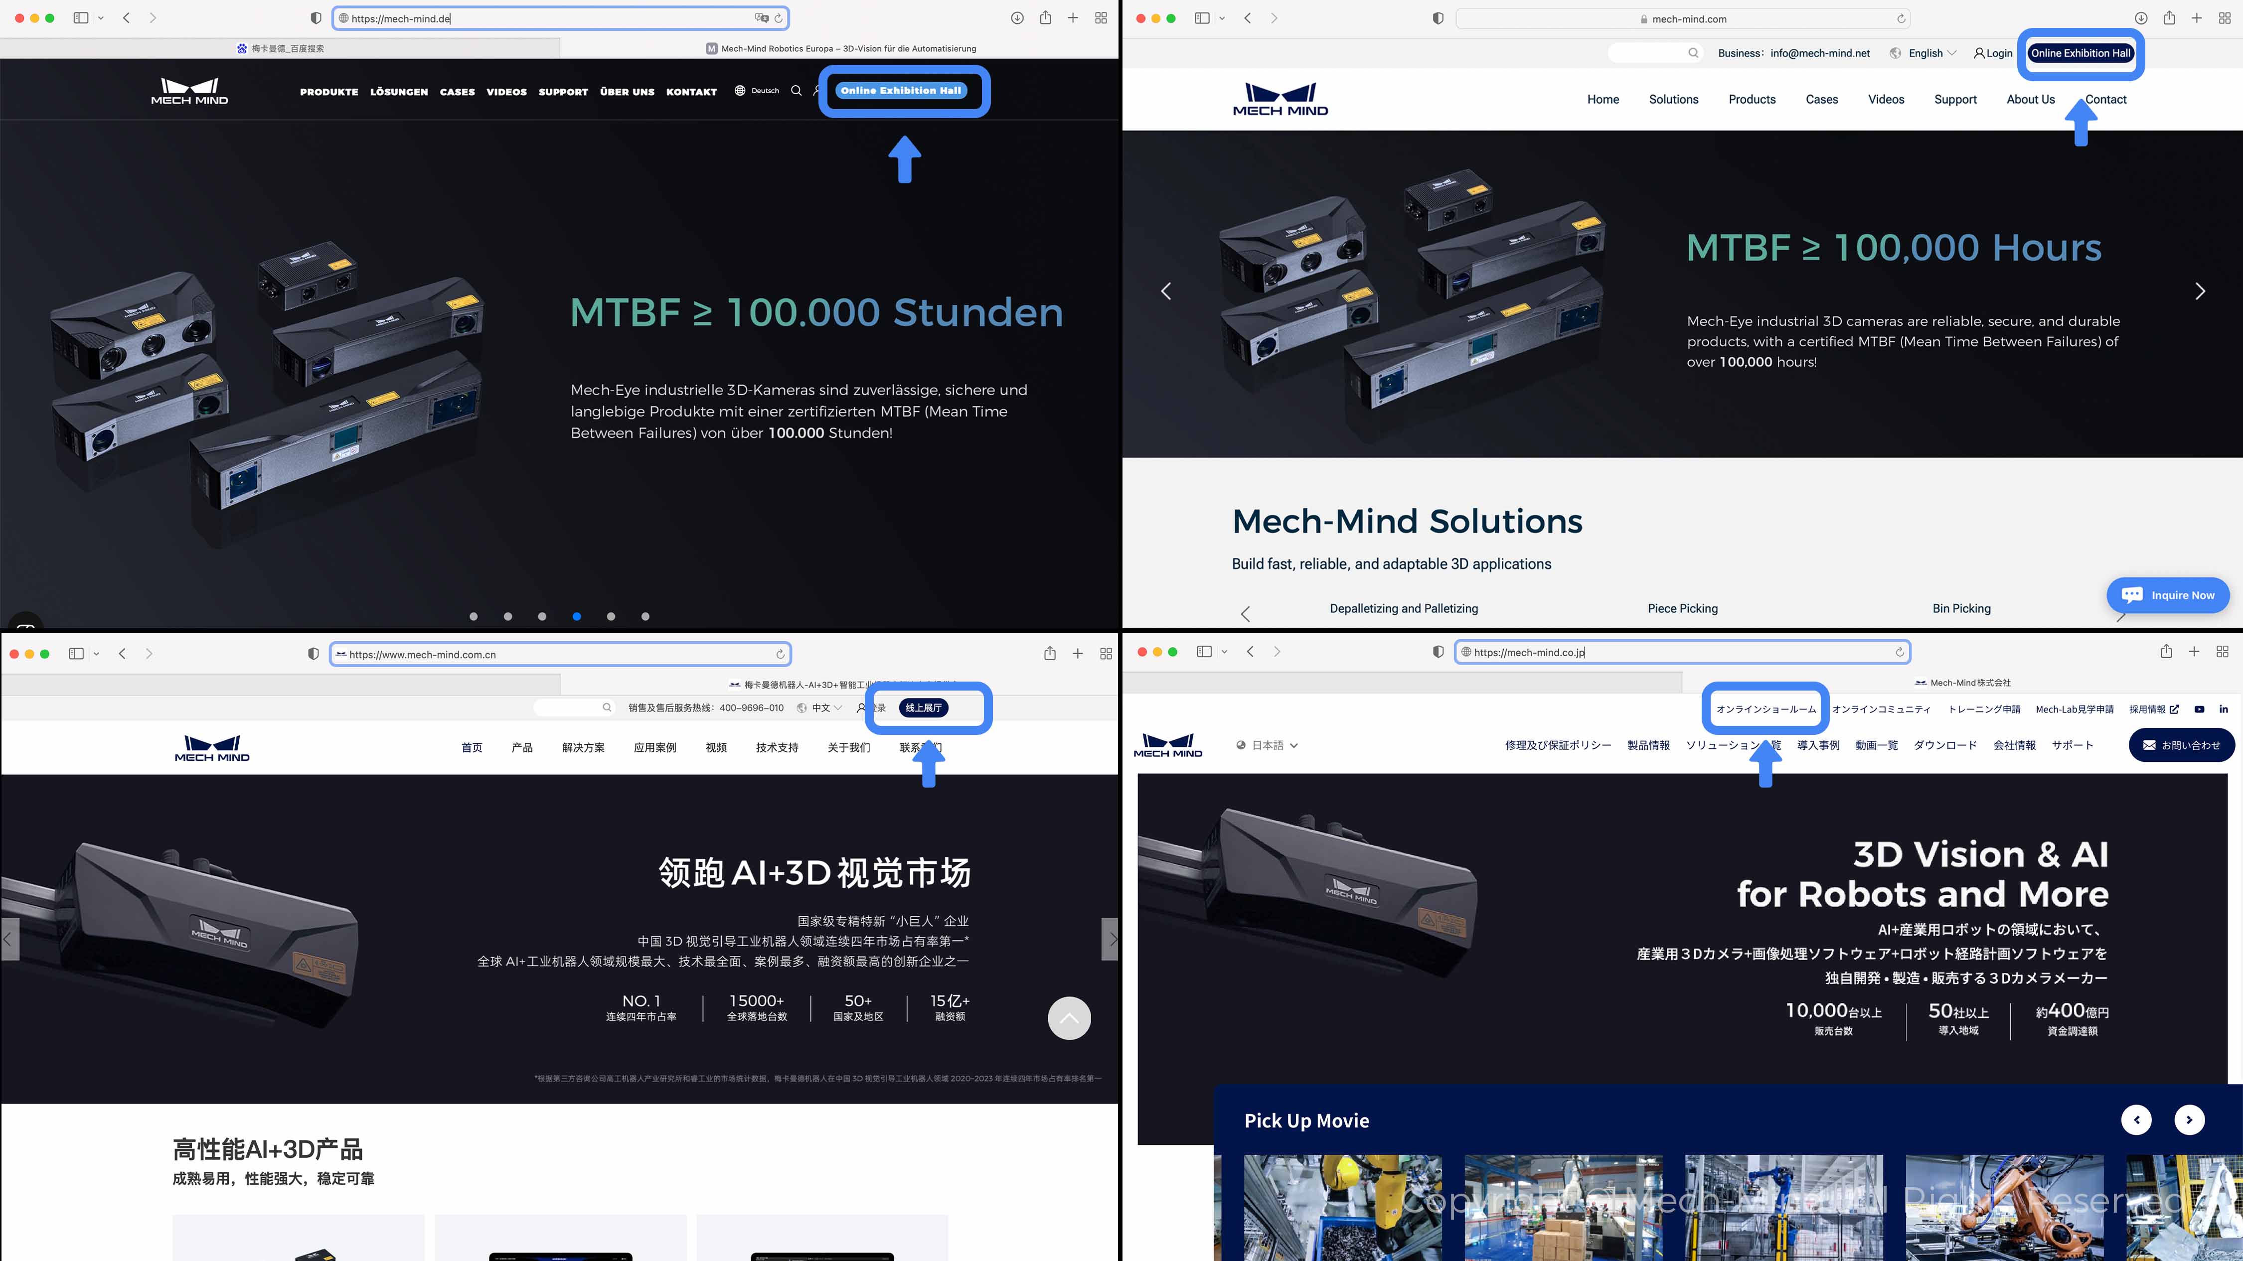Open 製品情報 menu on Japanese site
Image resolution: width=2243 pixels, height=1261 pixels.
pyautogui.click(x=1648, y=745)
